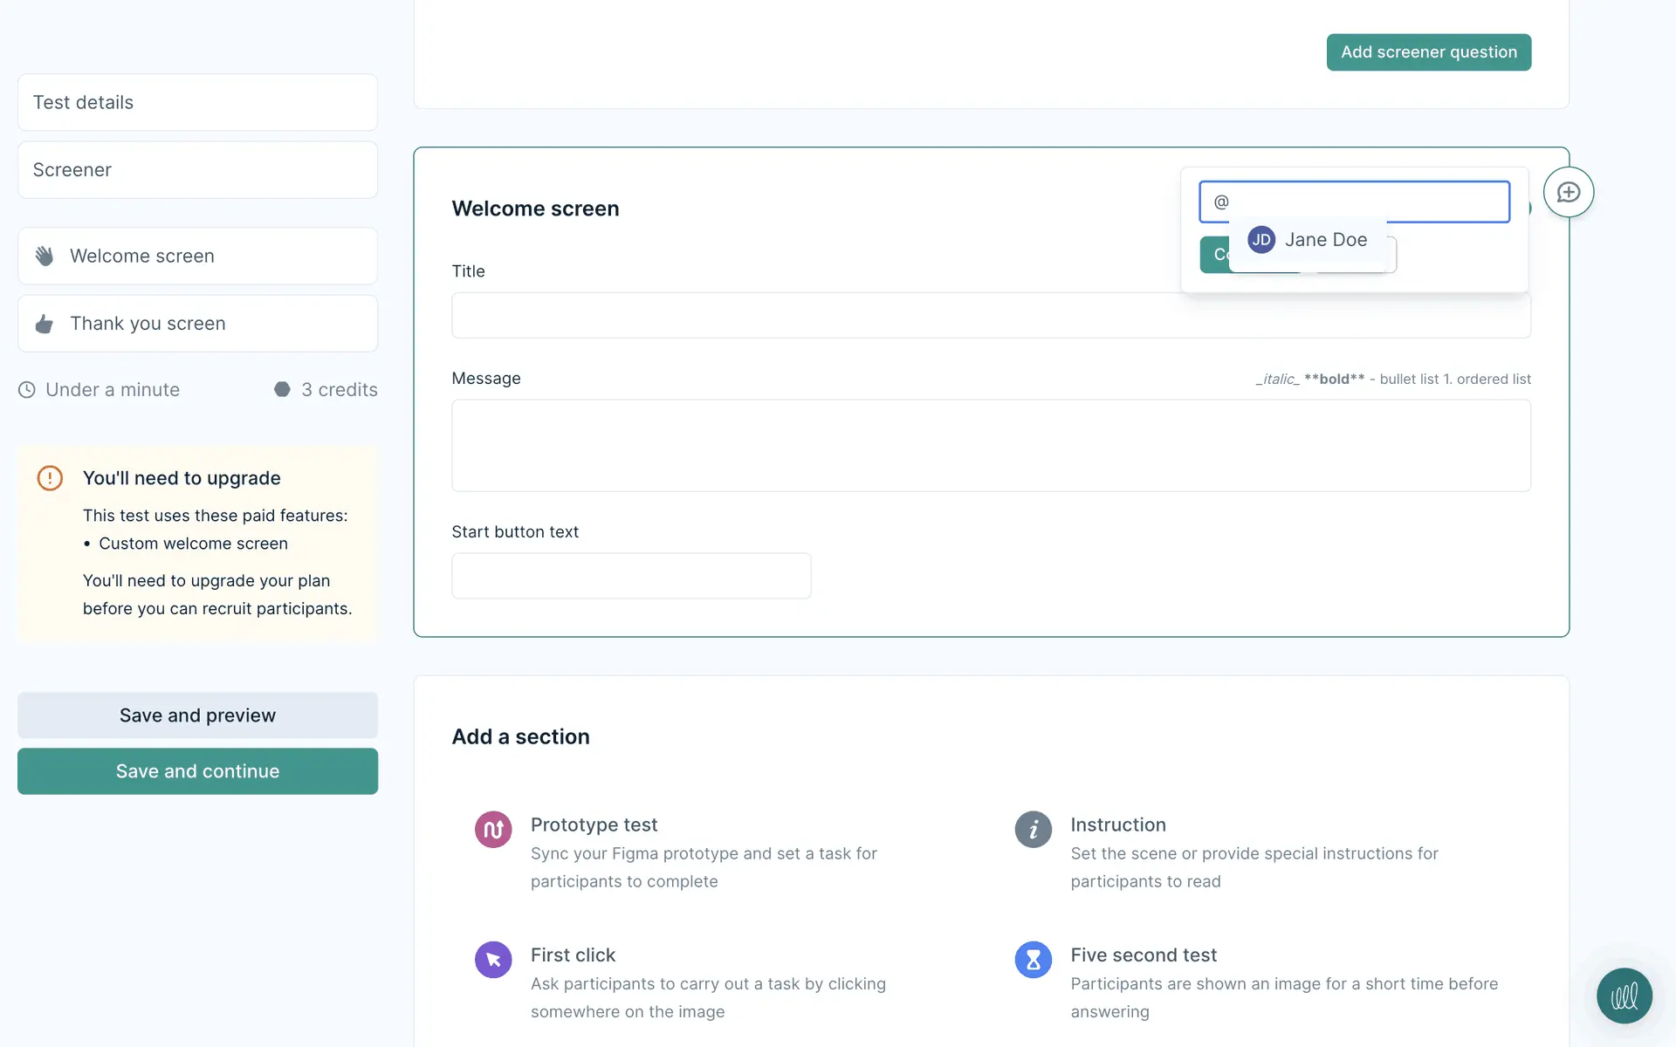This screenshot has width=1676, height=1047.
Task: Open Thank you screen in sidebar
Action: (x=197, y=324)
